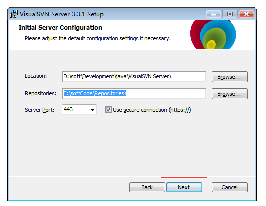Viewport: 266px width, 206px height.
Task: Click the 'Please adjust the default configuration' text
Action: coord(98,38)
